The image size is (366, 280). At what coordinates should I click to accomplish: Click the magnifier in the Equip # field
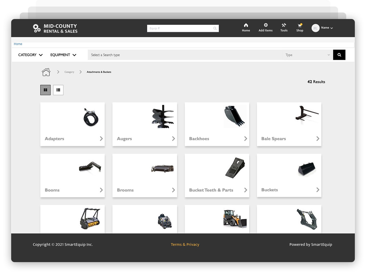[215, 28]
